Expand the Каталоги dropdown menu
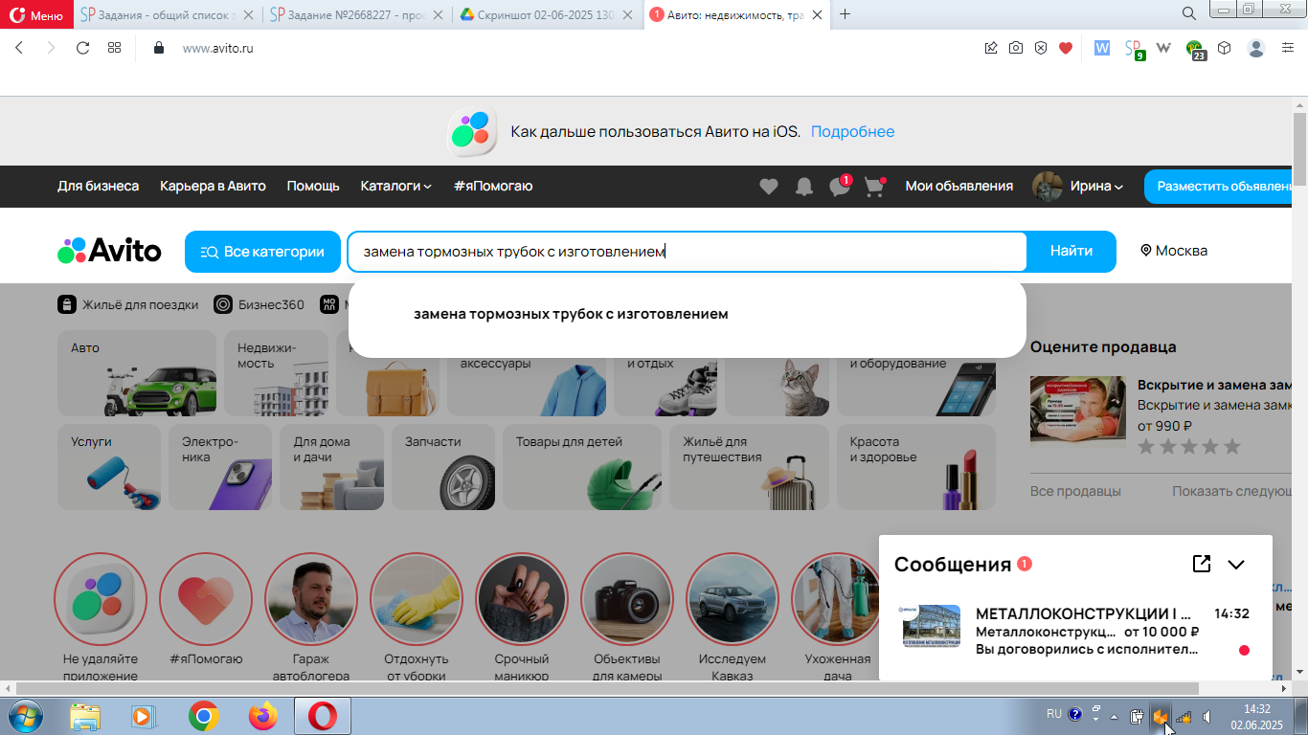Screen dimensions: 1308x735 click(x=395, y=186)
